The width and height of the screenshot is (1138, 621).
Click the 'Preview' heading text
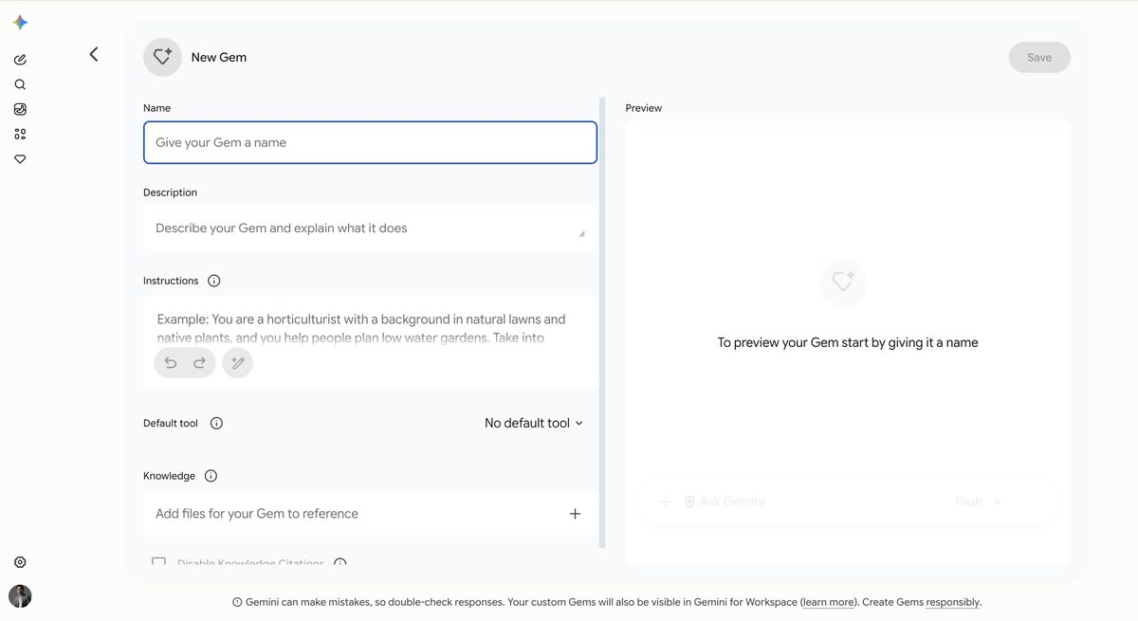pos(644,108)
